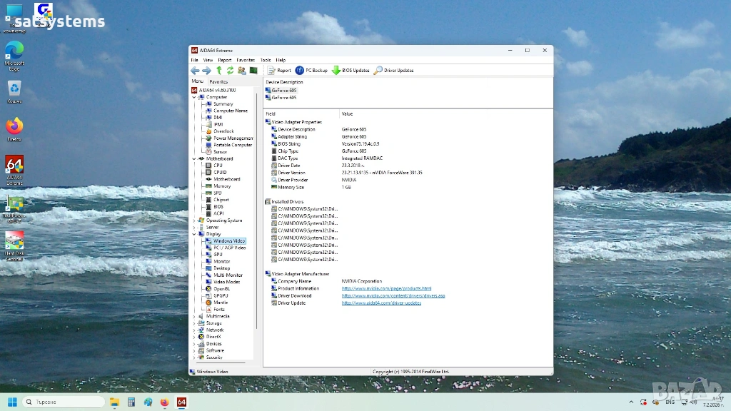Open Driver Updates with magnifier icon
The height and width of the screenshot is (411, 731).
[394, 71]
